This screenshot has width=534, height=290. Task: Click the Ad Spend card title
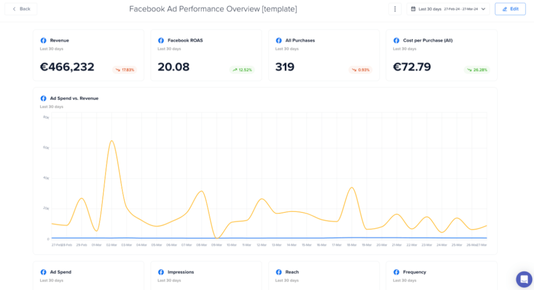pyautogui.click(x=61, y=272)
